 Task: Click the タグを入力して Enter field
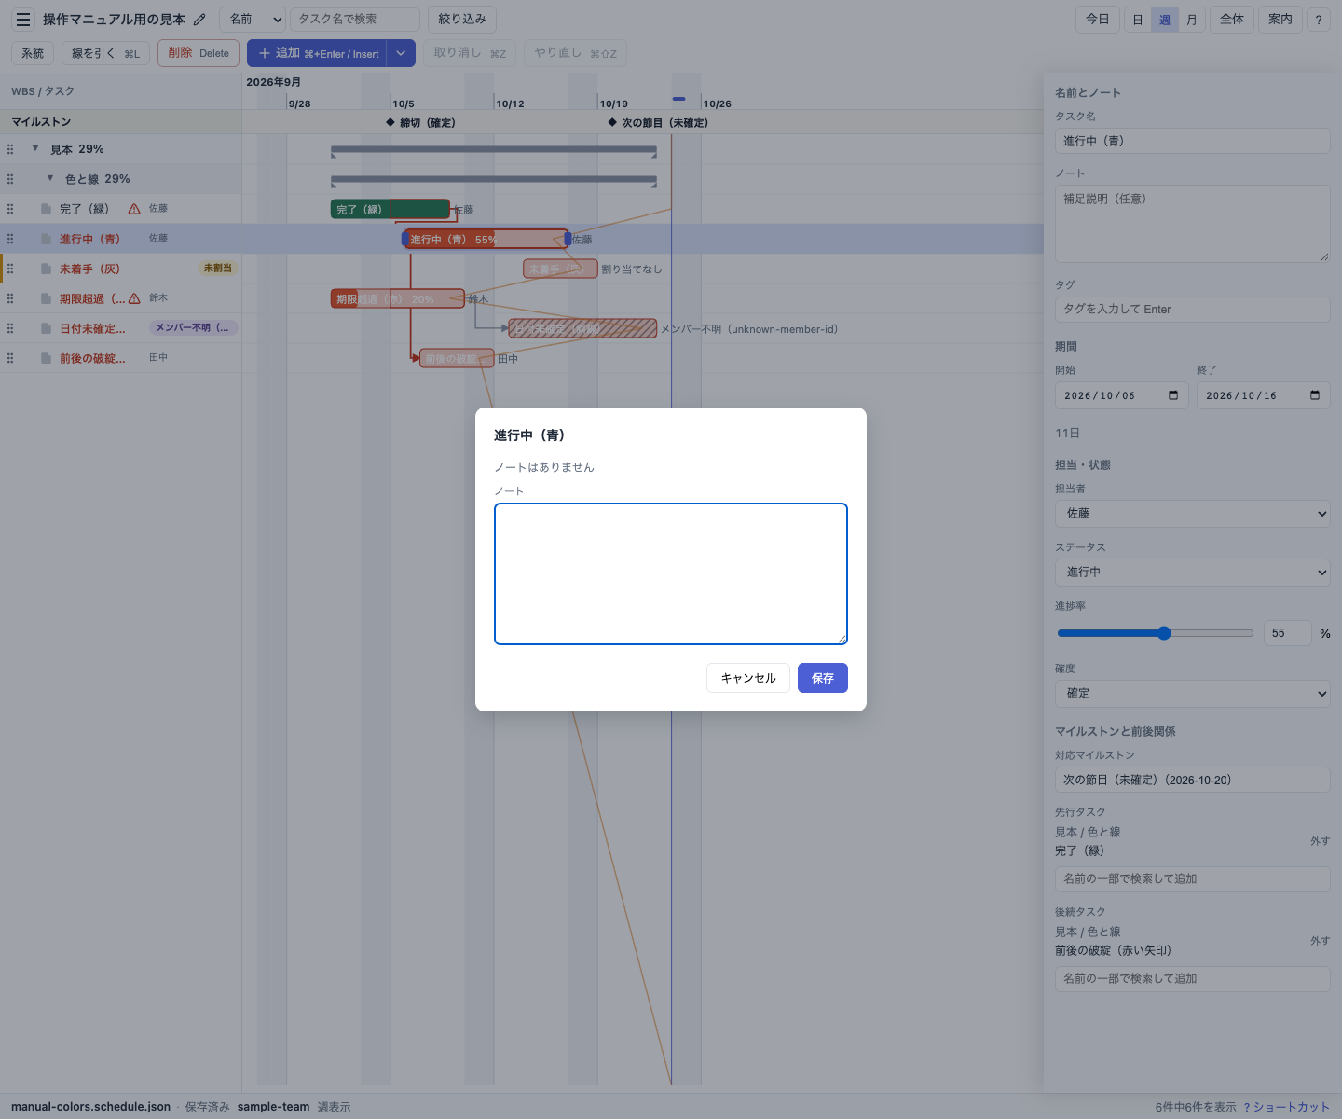coord(1192,310)
